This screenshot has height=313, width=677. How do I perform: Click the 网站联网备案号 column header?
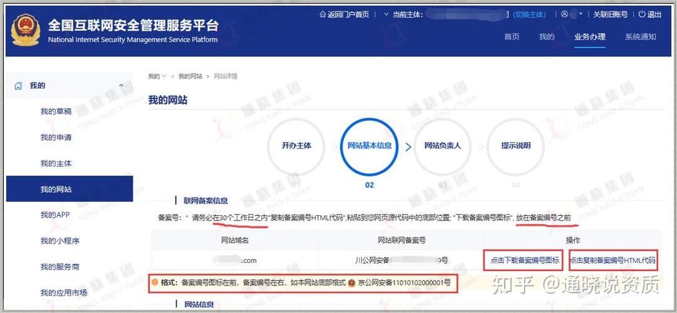click(402, 240)
